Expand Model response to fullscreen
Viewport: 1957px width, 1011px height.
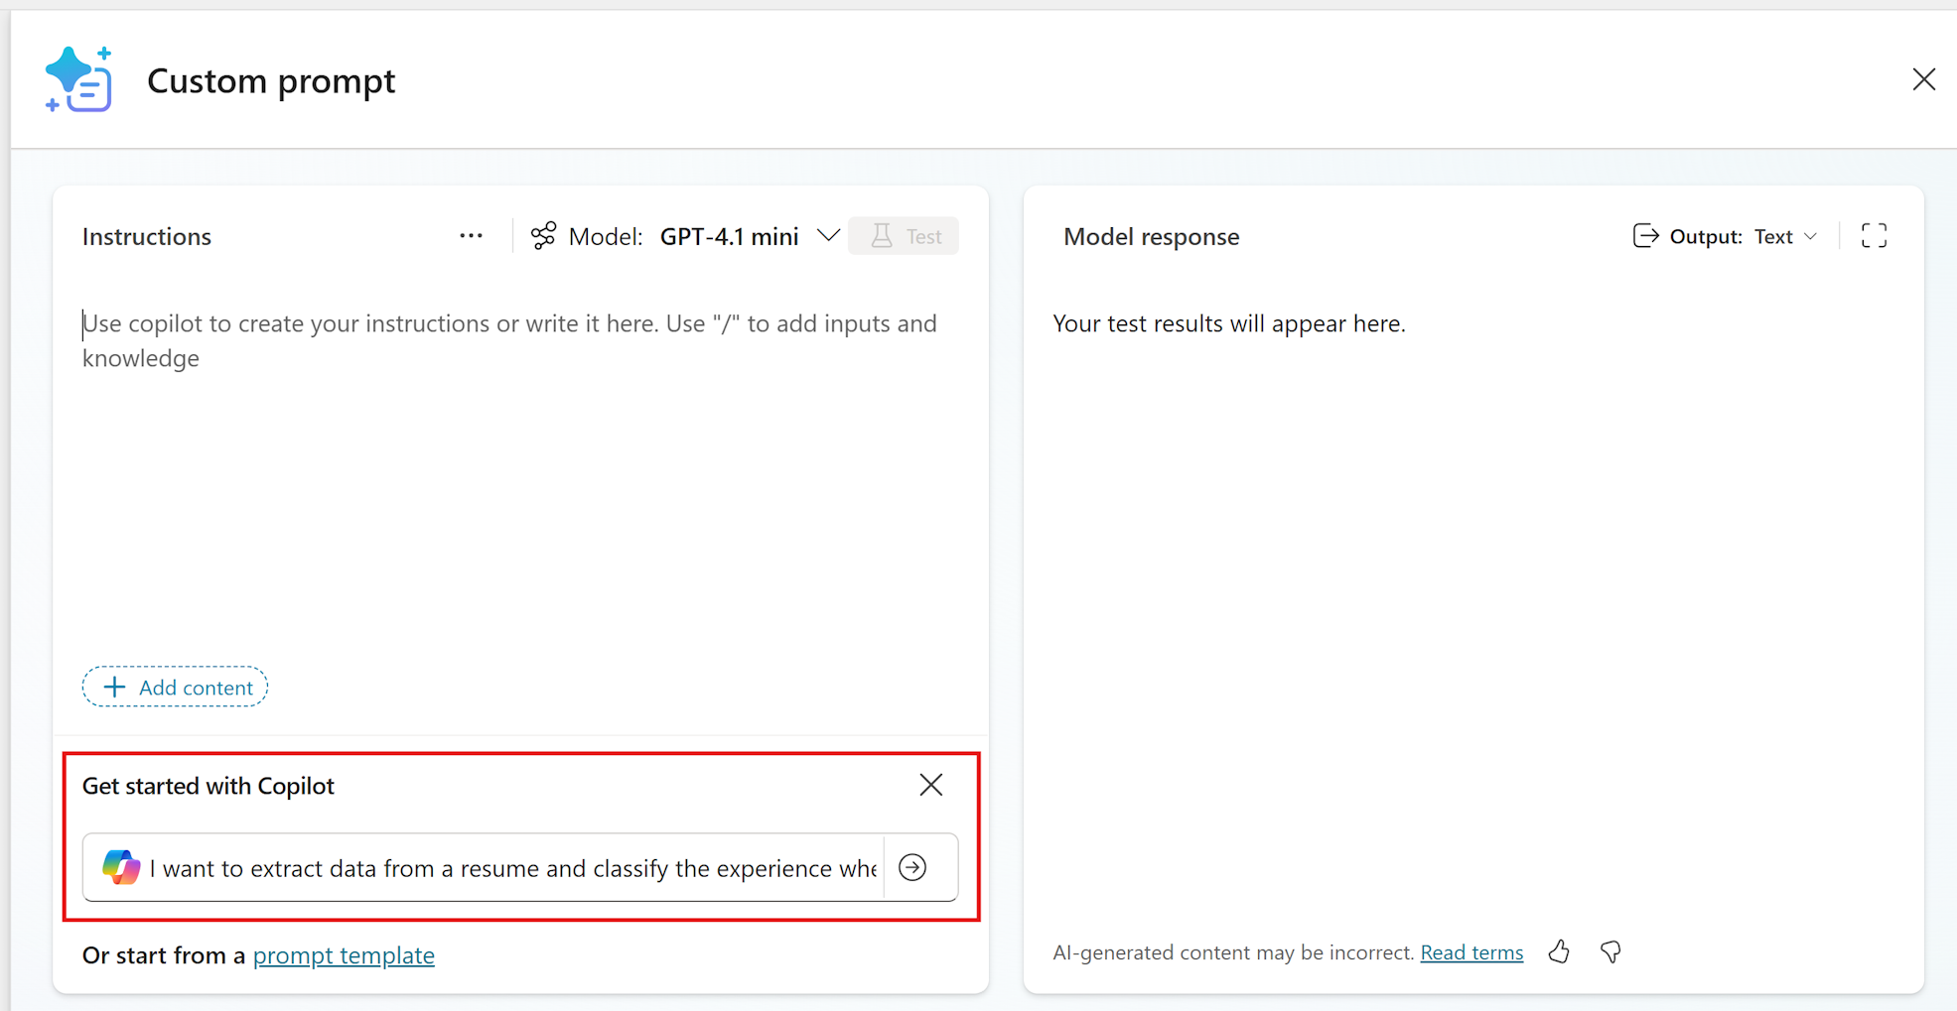tap(1874, 235)
